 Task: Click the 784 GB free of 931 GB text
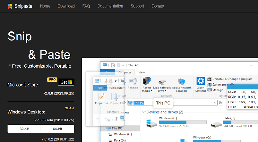(x=238, y=126)
